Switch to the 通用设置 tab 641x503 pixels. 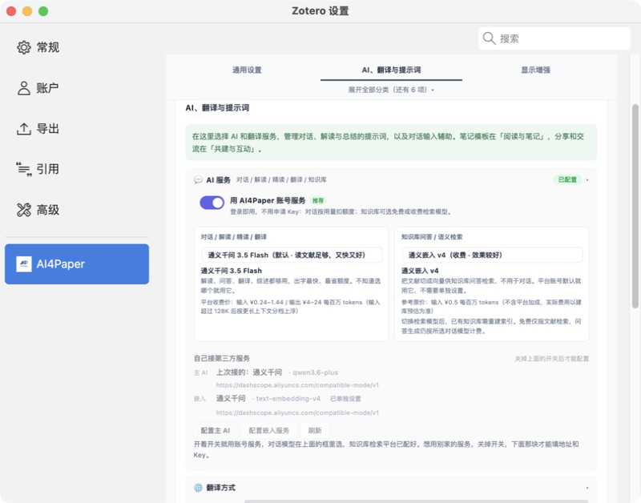[247, 70]
